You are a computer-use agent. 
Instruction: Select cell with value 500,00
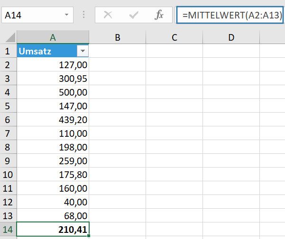(53, 92)
